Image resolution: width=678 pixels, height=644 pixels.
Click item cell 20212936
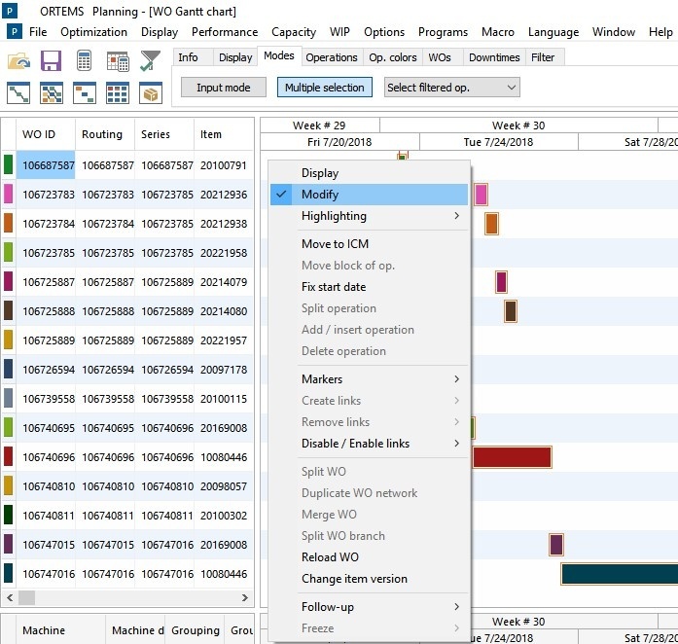click(224, 195)
